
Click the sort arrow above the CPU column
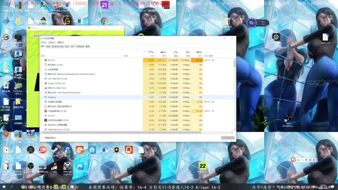tap(145, 52)
